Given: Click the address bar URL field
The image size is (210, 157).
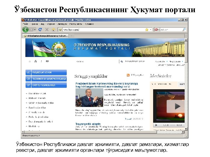Looking at the screenshot, I should pos(103,30).
